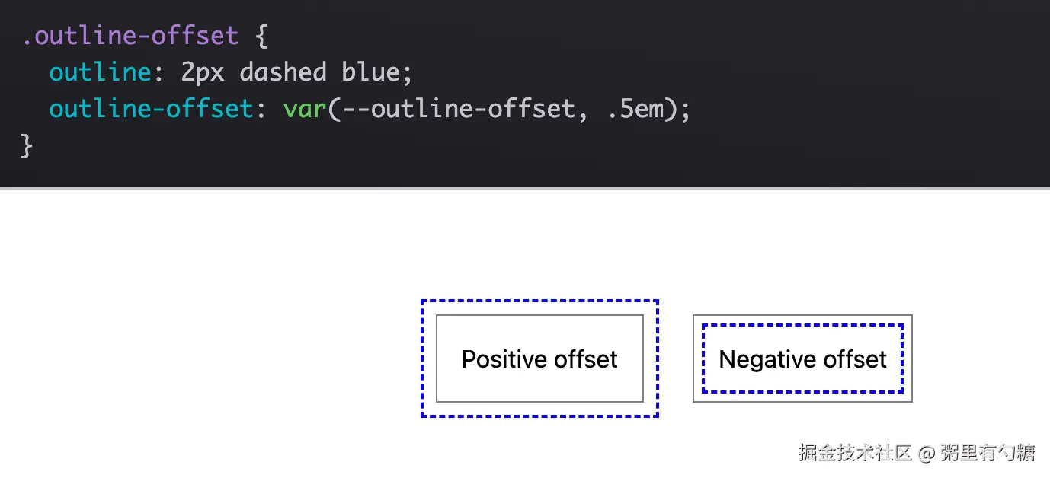Image resolution: width=1050 pixels, height=478 pixels.
Task: Click the author name 粥里有勺糖
Action: tap(988, 453)
